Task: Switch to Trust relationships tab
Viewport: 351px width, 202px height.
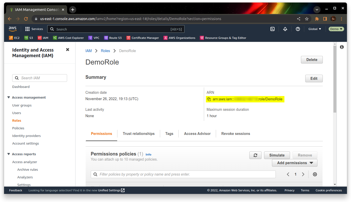Action: 139,134
